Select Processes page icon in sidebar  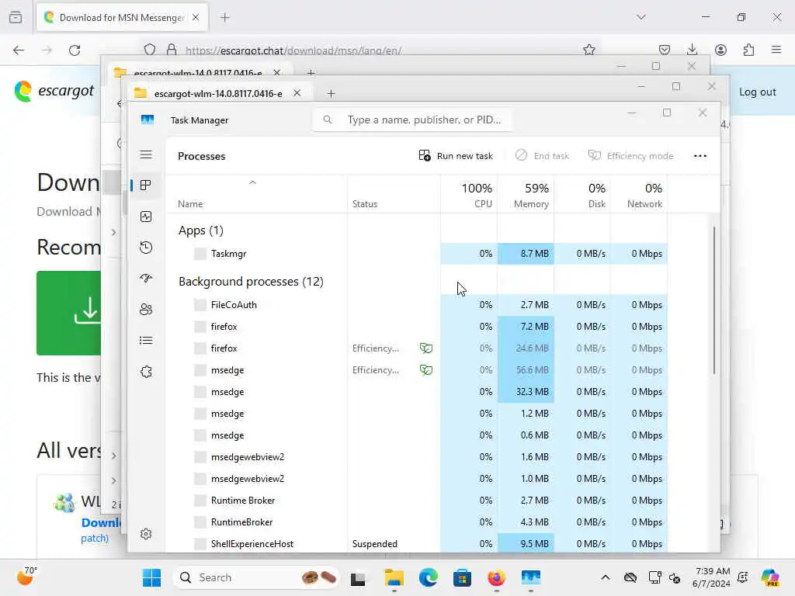[146, 185]
